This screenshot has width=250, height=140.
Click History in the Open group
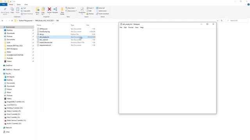click(90, 14)
